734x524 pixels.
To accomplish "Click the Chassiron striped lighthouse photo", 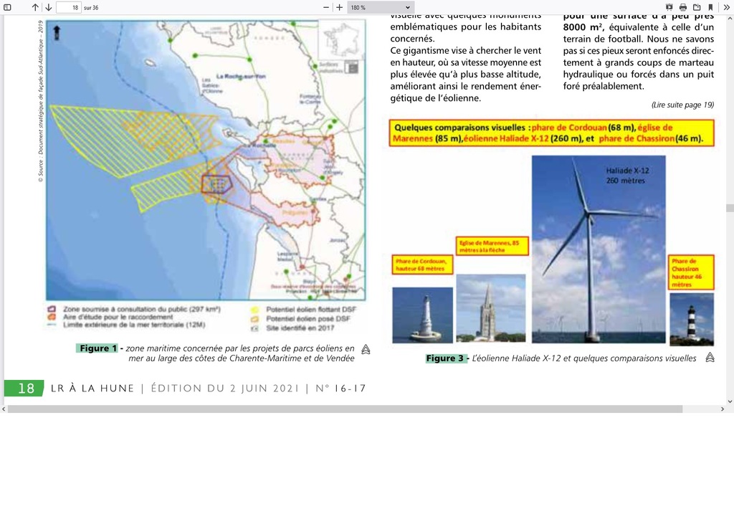I will 692,320.
